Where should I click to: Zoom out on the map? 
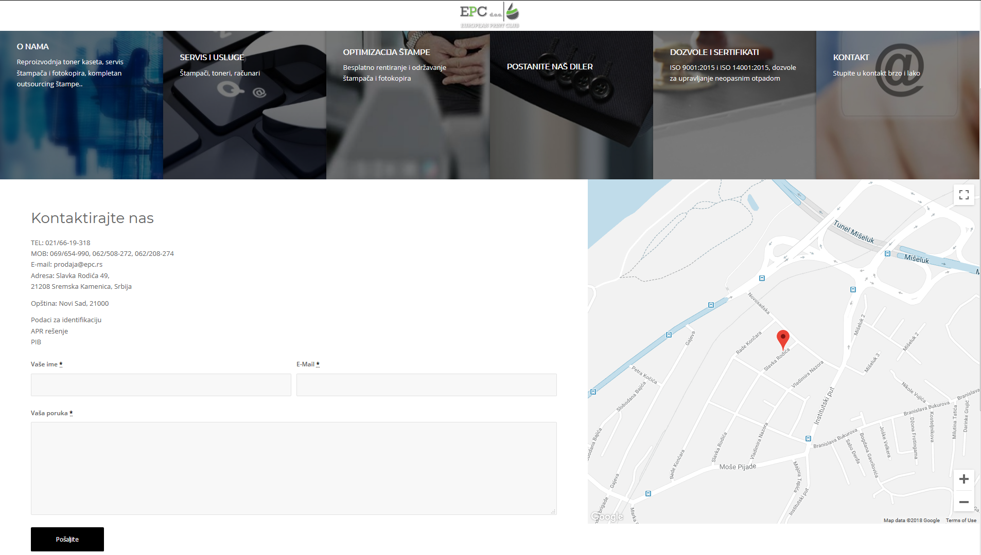click(x=964, y=502)
